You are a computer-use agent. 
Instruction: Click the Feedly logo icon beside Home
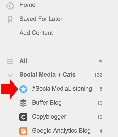point(10,6)
